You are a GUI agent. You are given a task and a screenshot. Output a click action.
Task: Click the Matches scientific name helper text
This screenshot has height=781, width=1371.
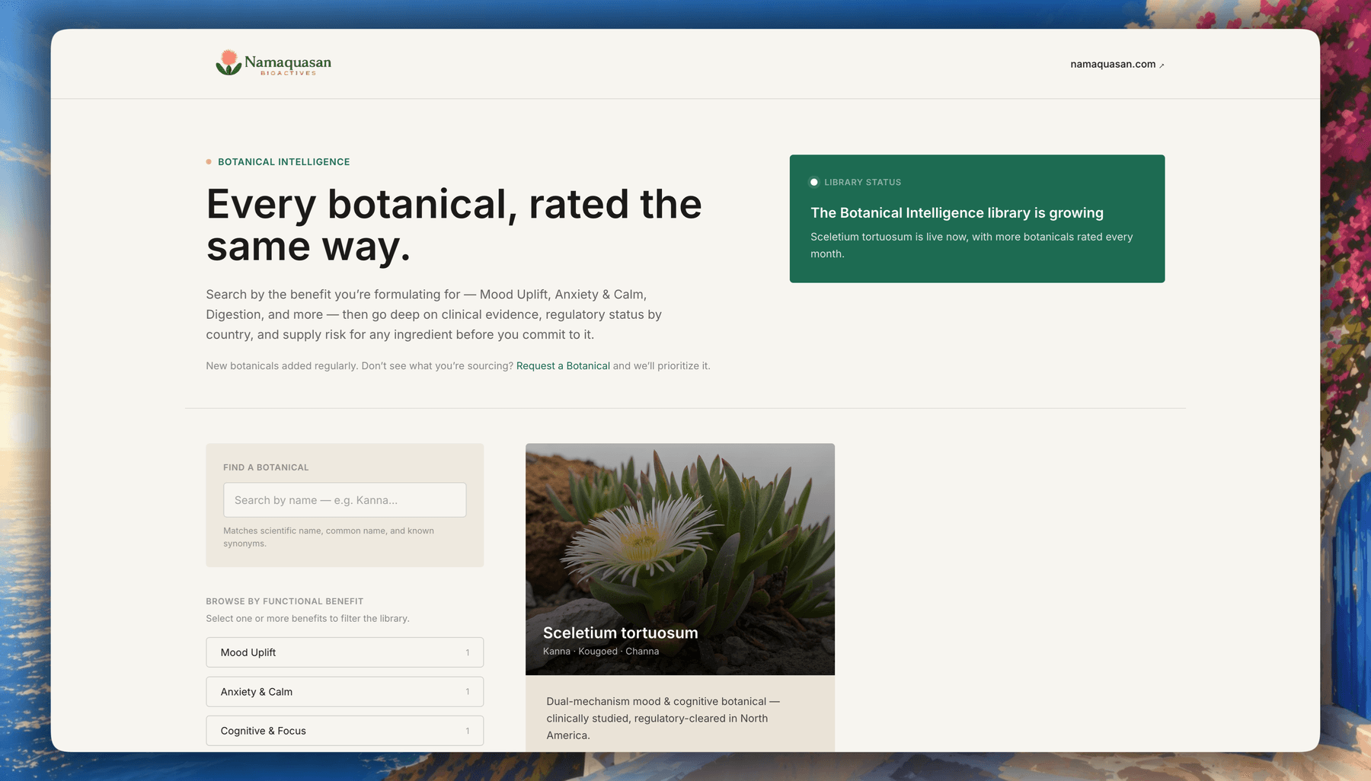click(328, 537)
